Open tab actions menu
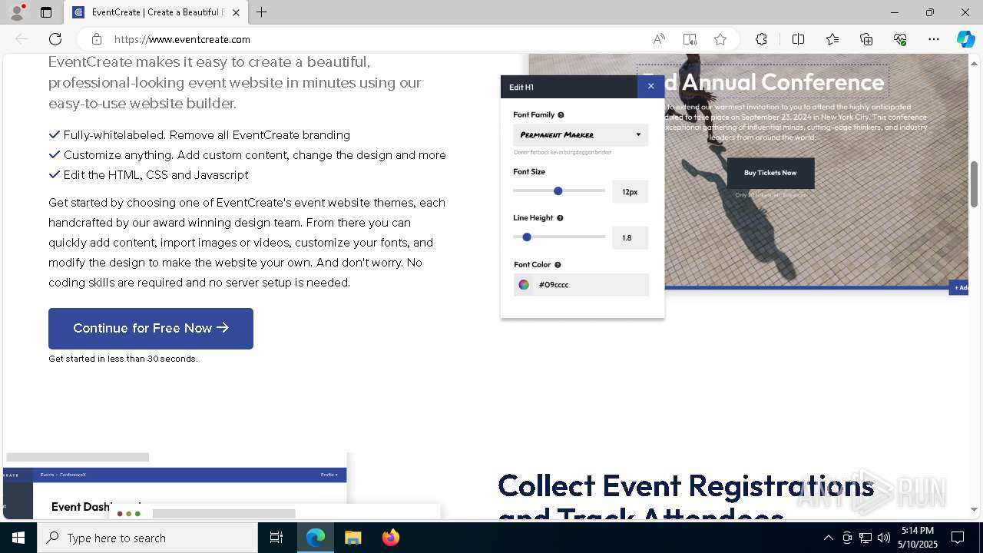Viewport: 983px width, 553px height. pyautogui.click(x=46, y=12)
